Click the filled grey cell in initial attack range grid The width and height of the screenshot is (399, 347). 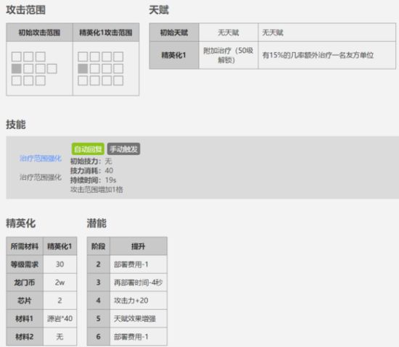17,69
